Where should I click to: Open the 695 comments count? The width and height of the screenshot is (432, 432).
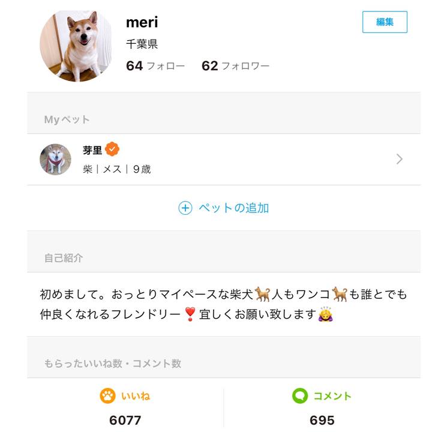pos(322,420)
